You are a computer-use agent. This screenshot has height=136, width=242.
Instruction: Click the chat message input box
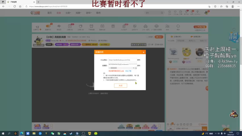click(x=188, y=129)
